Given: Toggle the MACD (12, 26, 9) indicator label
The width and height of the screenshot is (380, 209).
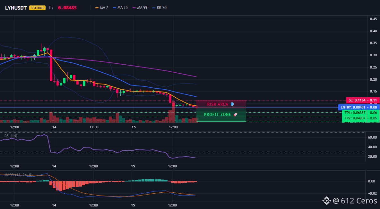Looking at the screenshot, I should pos(18,175).
